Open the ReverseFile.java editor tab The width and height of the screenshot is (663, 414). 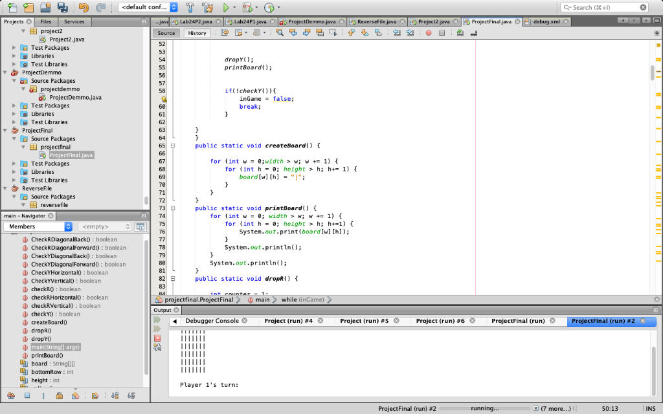coord(376,21)
